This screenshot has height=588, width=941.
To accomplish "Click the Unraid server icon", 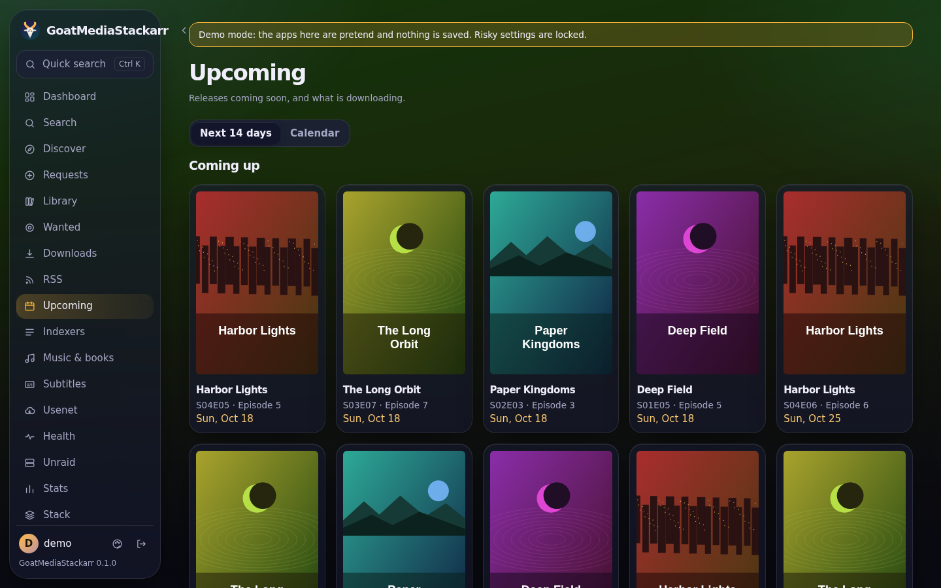I will 29,463.
